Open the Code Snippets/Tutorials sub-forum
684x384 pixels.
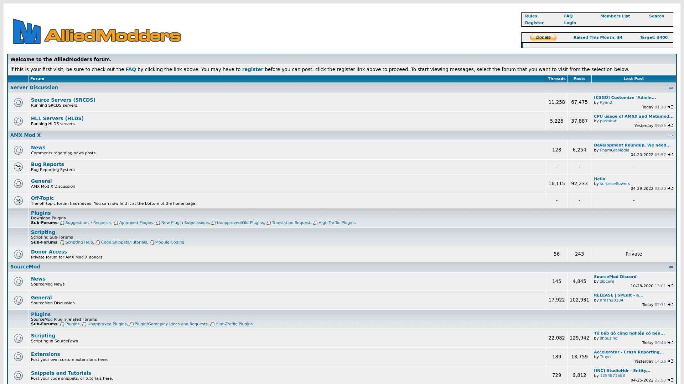(x=124, y=242)
